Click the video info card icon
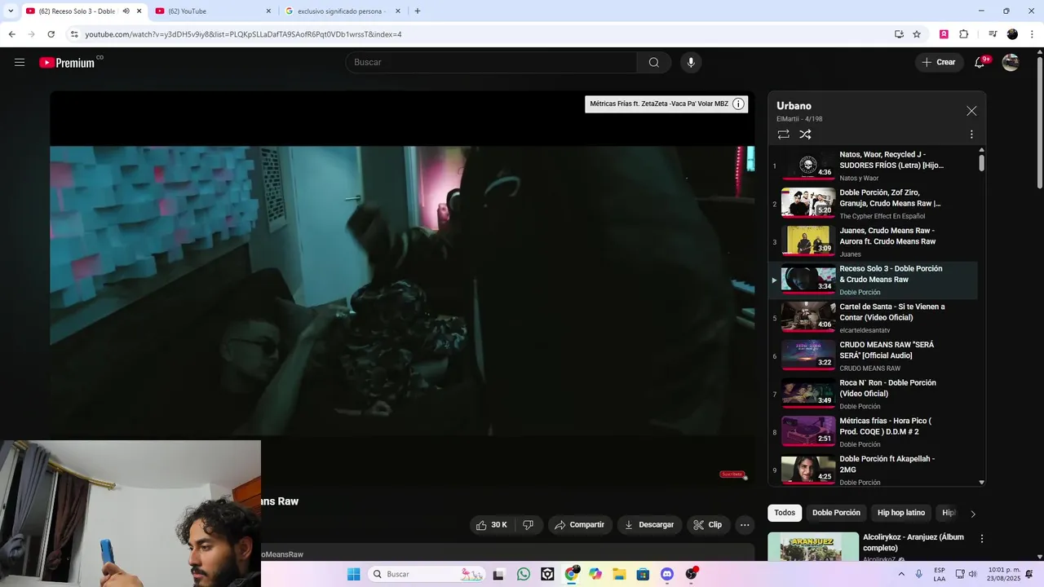1044x587 pixels. click(x=738, y=104)
